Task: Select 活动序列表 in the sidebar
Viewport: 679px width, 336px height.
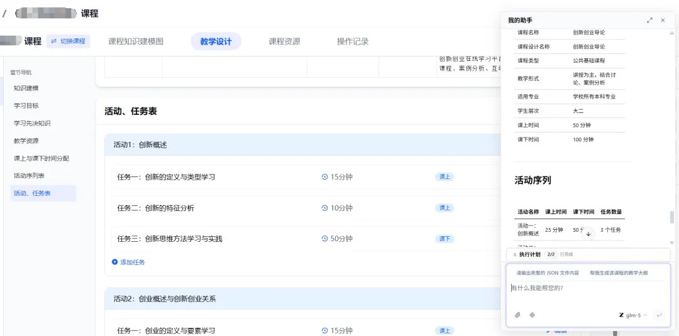Action: point(28,176)
